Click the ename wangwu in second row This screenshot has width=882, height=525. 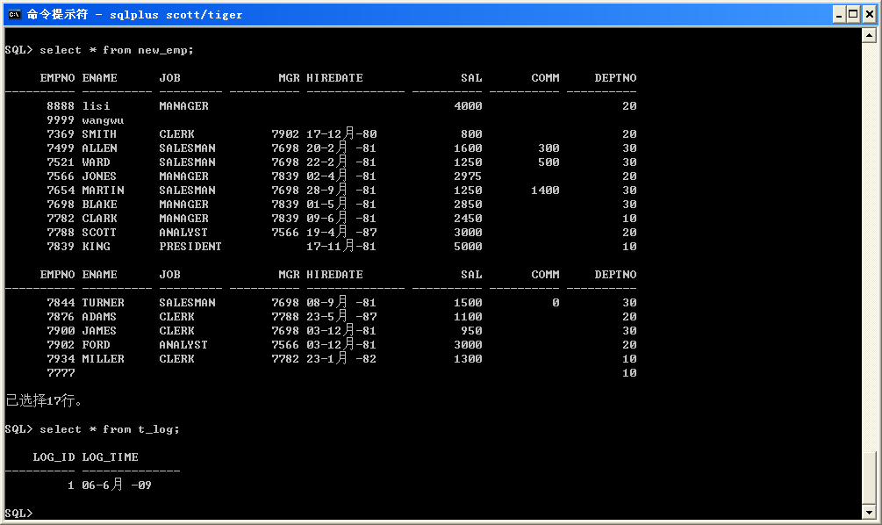[x=103, y=120]
